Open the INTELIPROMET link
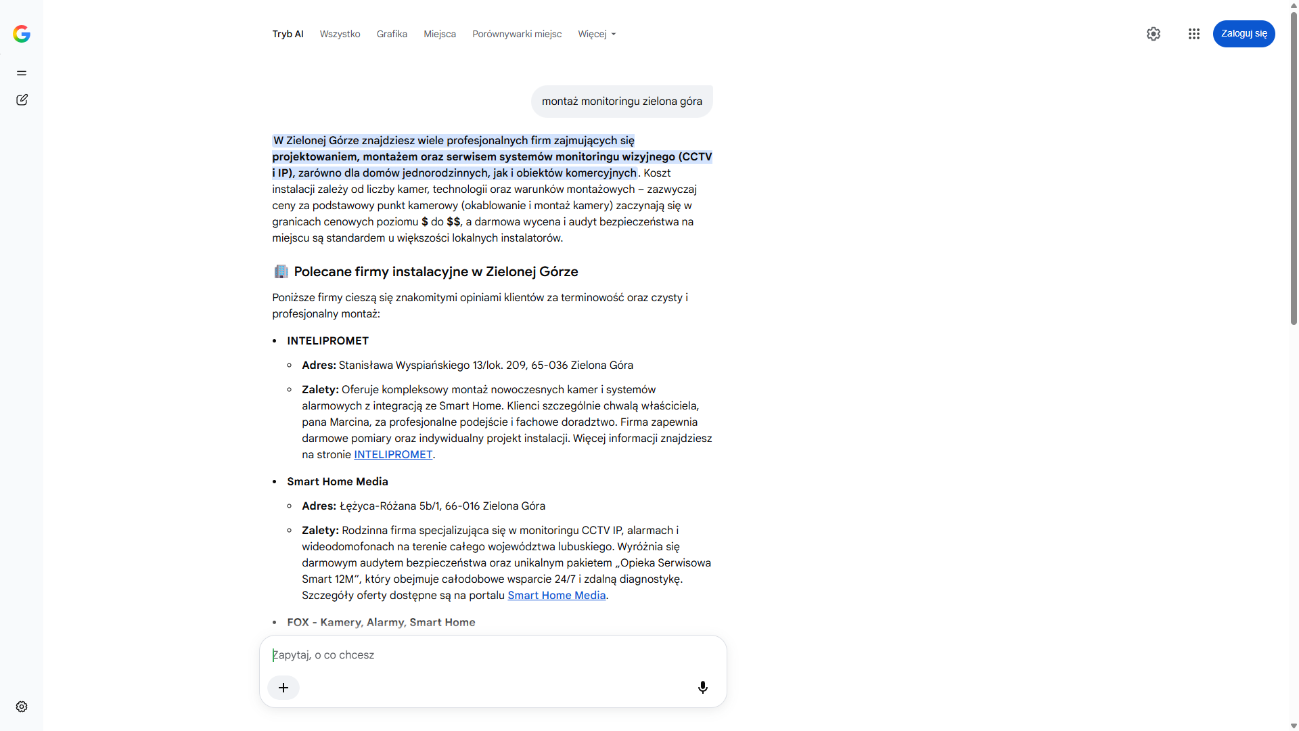1299x731 pixels. pos(393,455)
